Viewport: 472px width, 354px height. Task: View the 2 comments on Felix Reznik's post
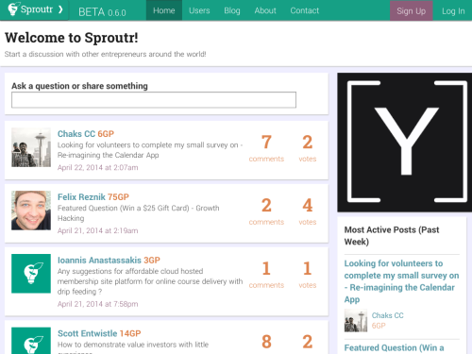(x=266, y=211)
